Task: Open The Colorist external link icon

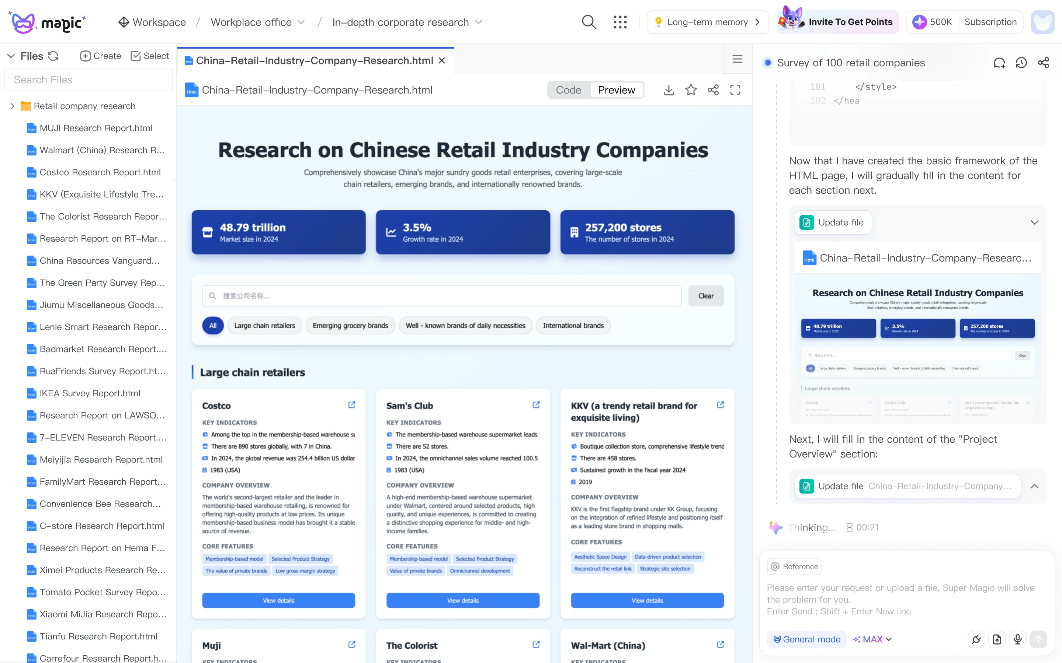Action: pyautogui.click(x=536, y=644)
